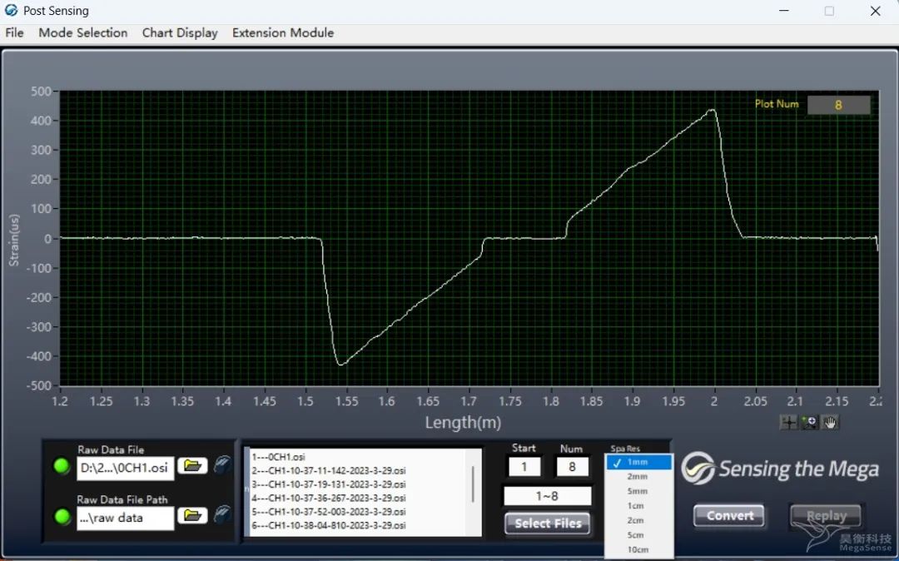
Task: Select the pan hand tool below the chart
Action: click(830, 422)
